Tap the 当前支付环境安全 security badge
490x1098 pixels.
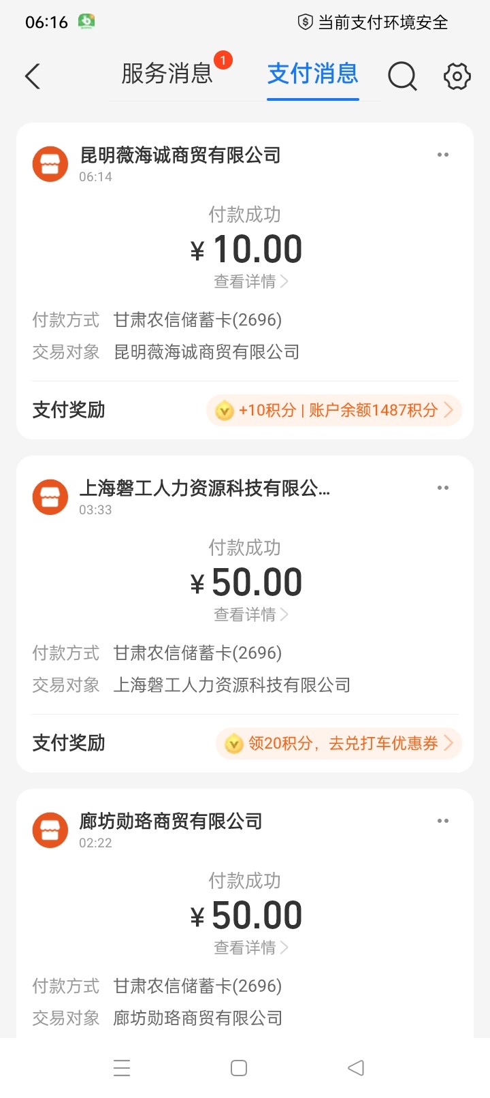point(373,22)
